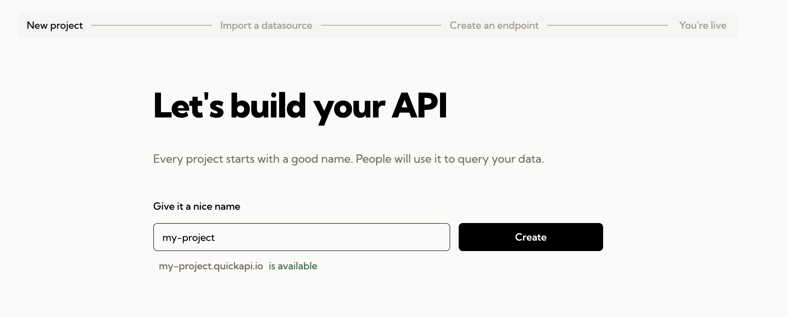Click the my-project.quickapi.io domain text
788x317 pixels.
click(211, 266)
